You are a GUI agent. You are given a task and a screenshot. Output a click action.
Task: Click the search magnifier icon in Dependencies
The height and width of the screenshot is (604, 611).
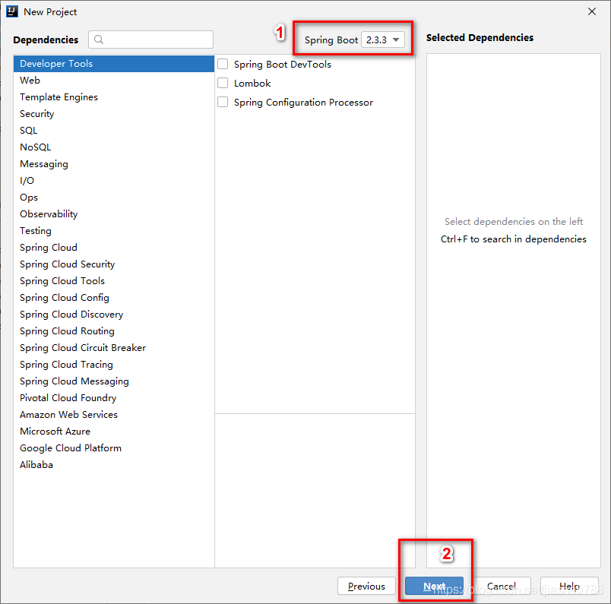coord(99,40)
